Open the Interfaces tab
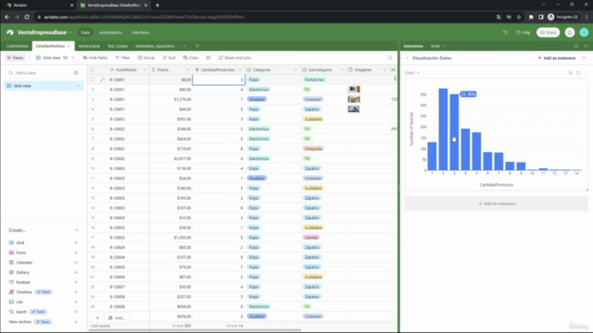This screenshot has height=333, width=593. click(140, 32)
